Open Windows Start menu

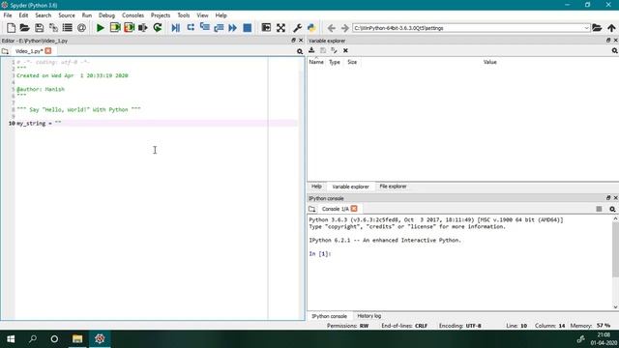(x=11, y=339)
